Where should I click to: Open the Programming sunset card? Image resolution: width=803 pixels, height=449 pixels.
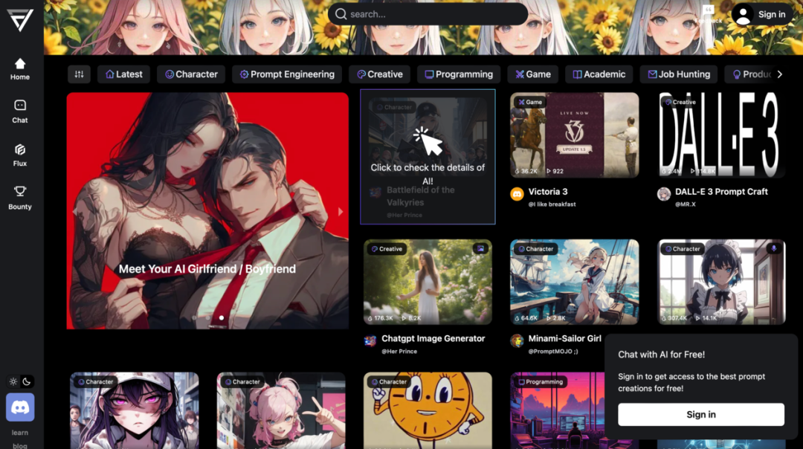[558, 410]
